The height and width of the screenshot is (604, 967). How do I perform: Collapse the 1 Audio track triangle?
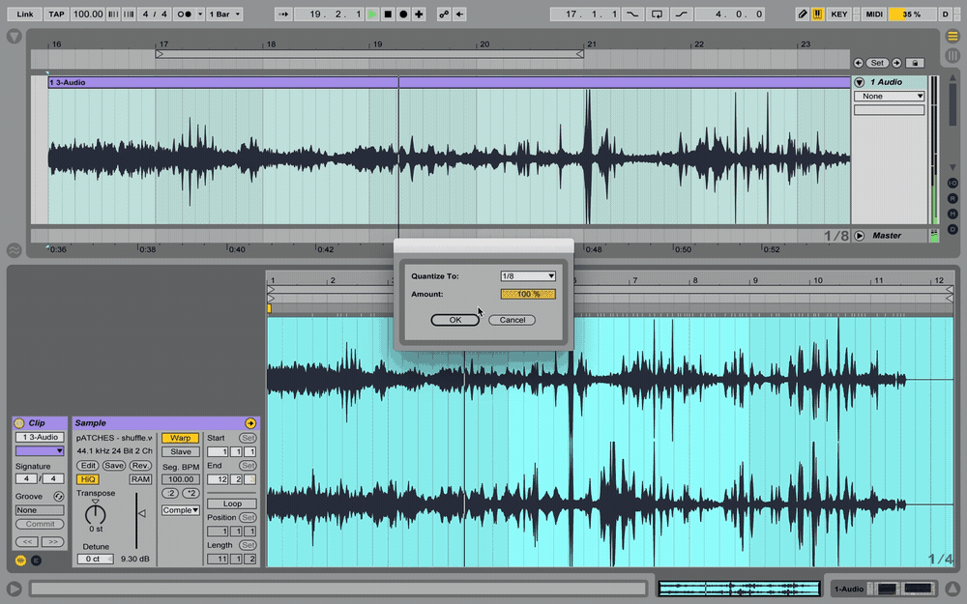tap(859, 82)
